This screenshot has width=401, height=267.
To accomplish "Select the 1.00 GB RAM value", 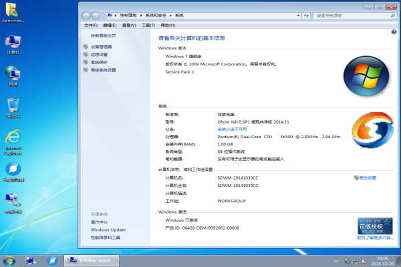I will [x=225, y=144].
